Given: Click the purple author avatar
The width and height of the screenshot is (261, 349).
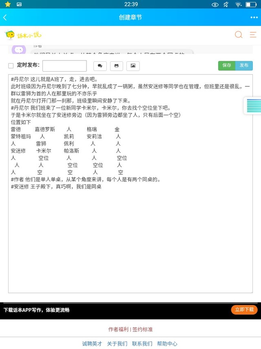Looking at the screenshot, I should point(19,50).
